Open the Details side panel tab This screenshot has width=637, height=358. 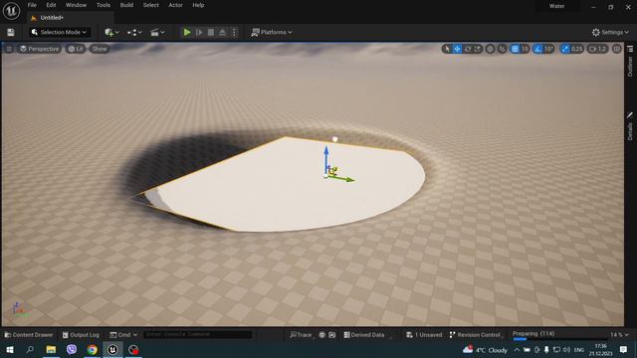[630, 126]
